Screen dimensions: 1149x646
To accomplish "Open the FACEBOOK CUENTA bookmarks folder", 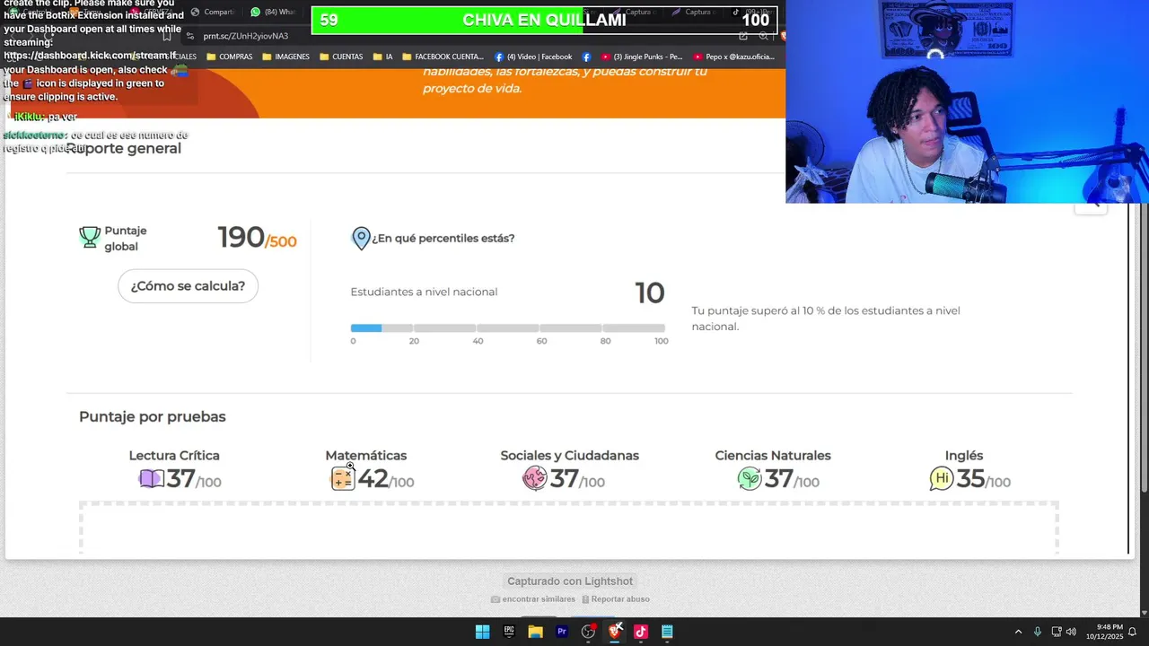I will (x=442, y=57).
